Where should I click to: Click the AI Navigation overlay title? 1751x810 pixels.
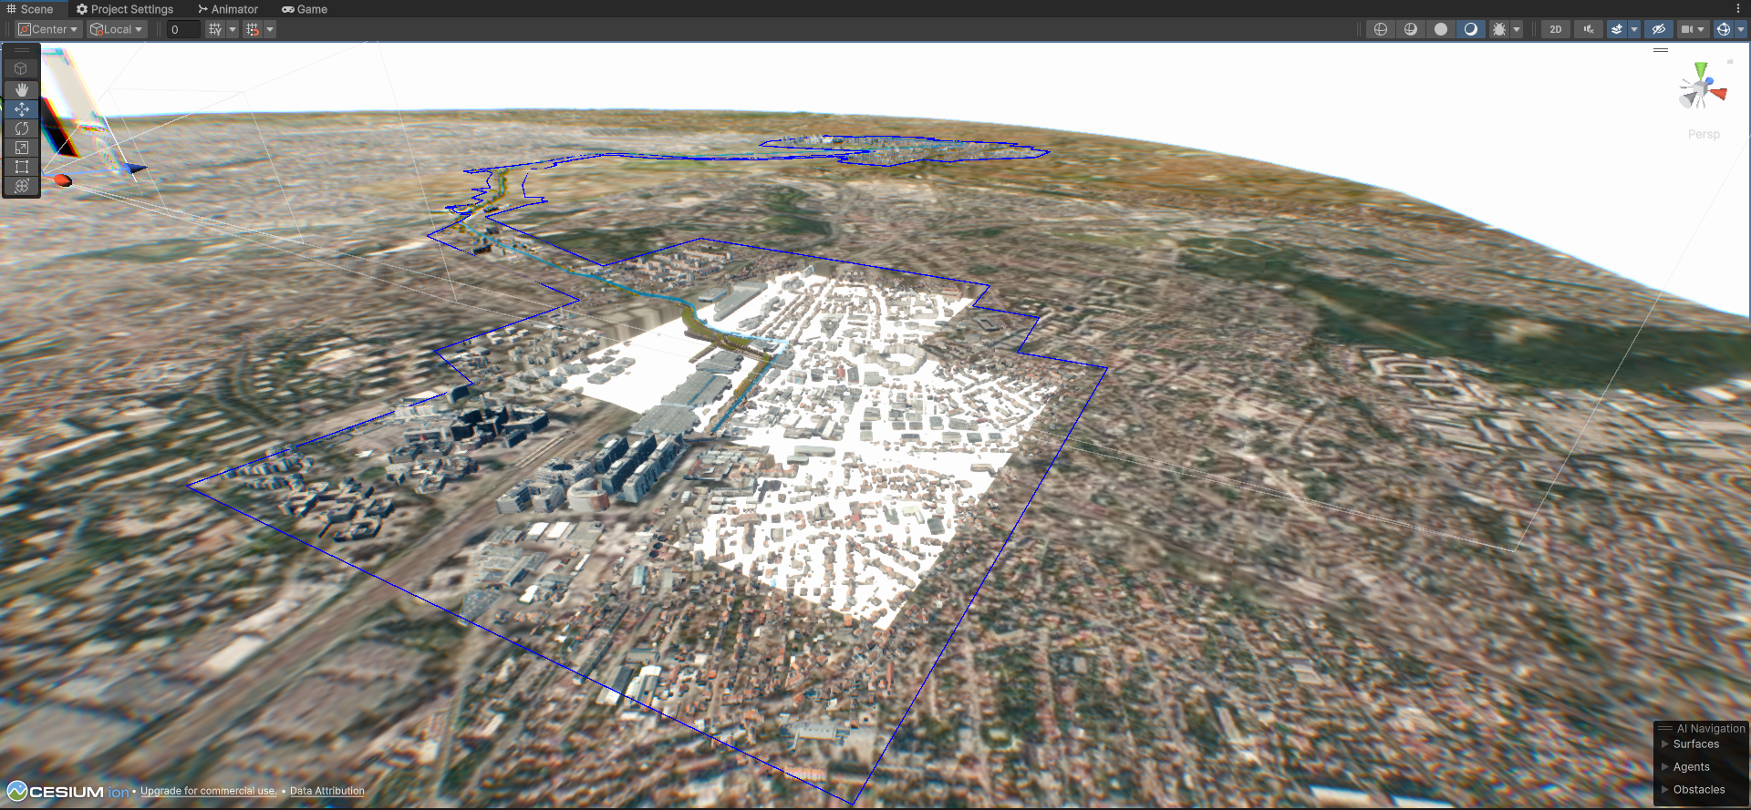pos(1711,728)
